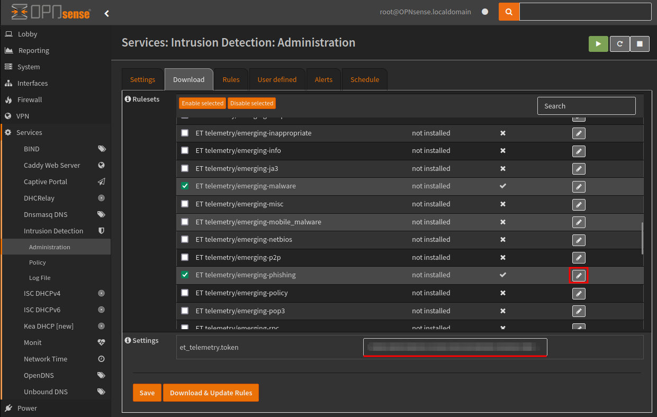The image size is (657, 417).
Task: Click the Captive Portal paper plane icon
Action: [x=102, y=182]
